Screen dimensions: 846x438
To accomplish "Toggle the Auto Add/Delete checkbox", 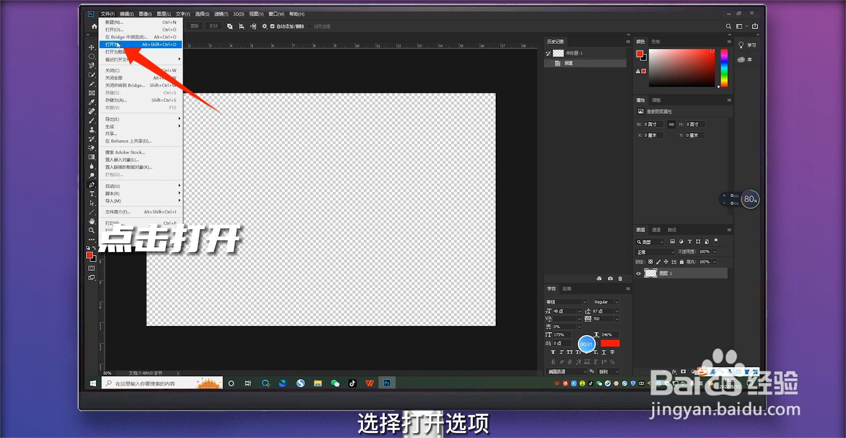I will [x=272, y=26].
